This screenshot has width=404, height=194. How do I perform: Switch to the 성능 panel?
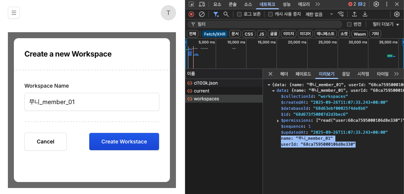[x=287, y=4]
